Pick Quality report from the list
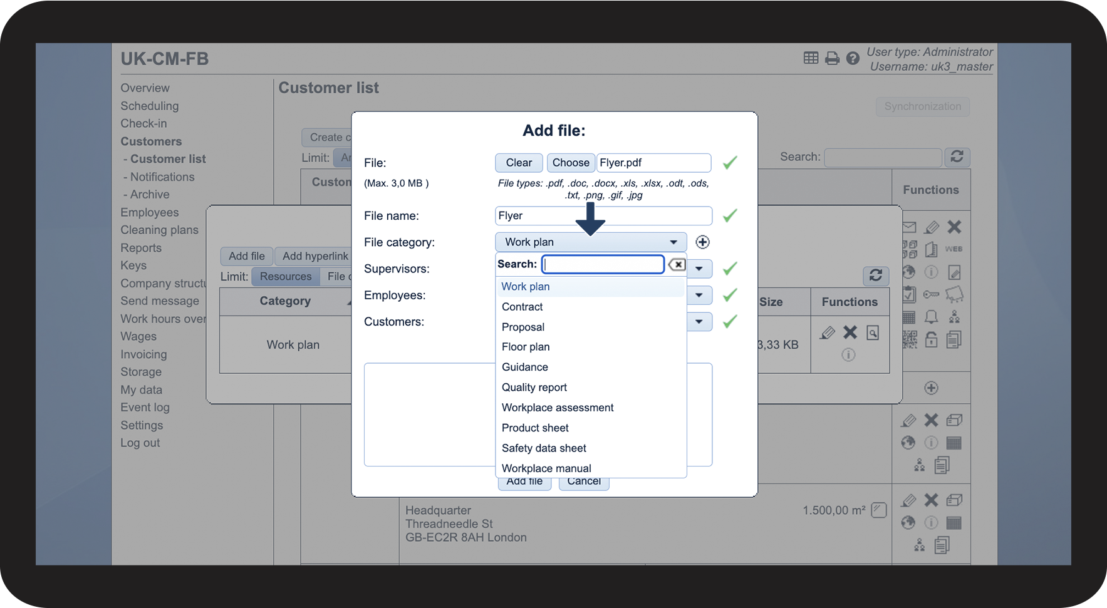Screen dimensions: 1107x608 [x=534, y=388]
